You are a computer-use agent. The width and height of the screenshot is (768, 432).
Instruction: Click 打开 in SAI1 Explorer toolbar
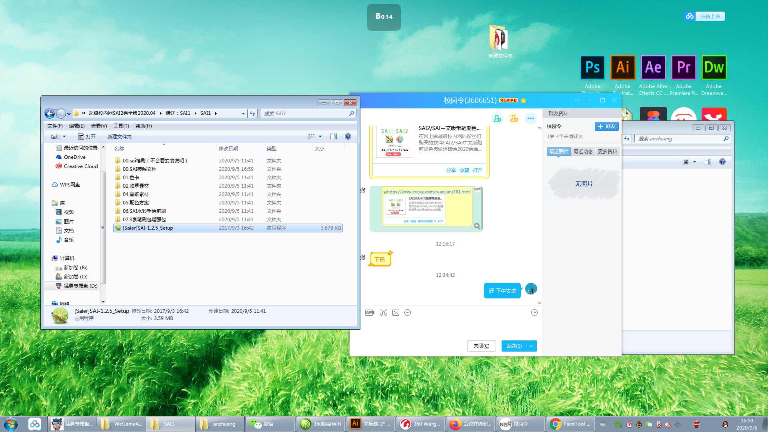(x=87, y=136)
